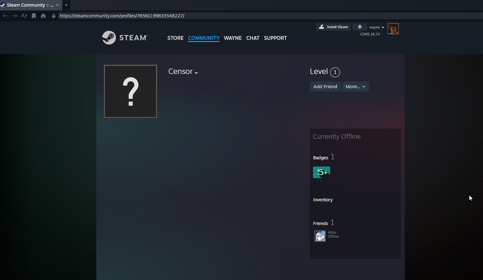483x280 pixels.
Task: Click the Install Steam button
Action: pos(333,27)
